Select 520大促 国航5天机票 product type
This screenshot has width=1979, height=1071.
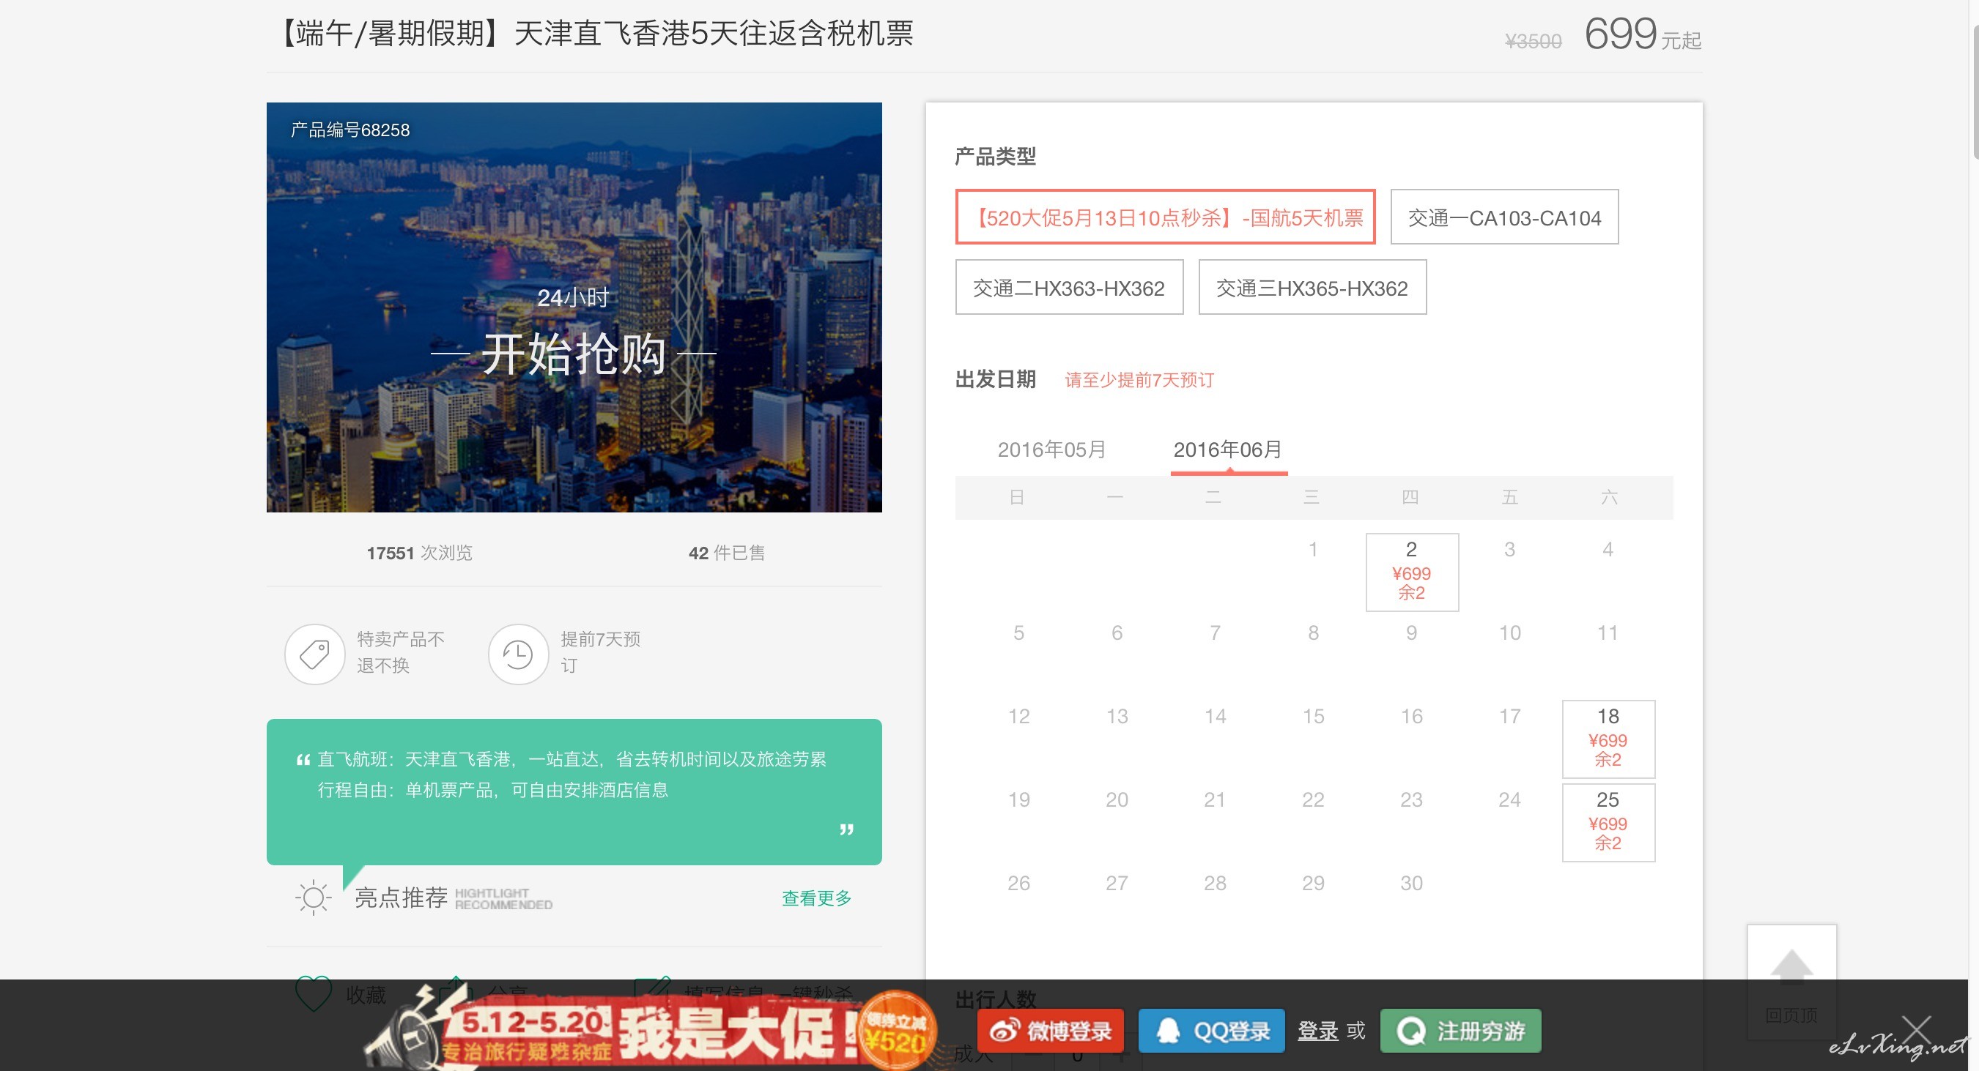(1166, 217)
